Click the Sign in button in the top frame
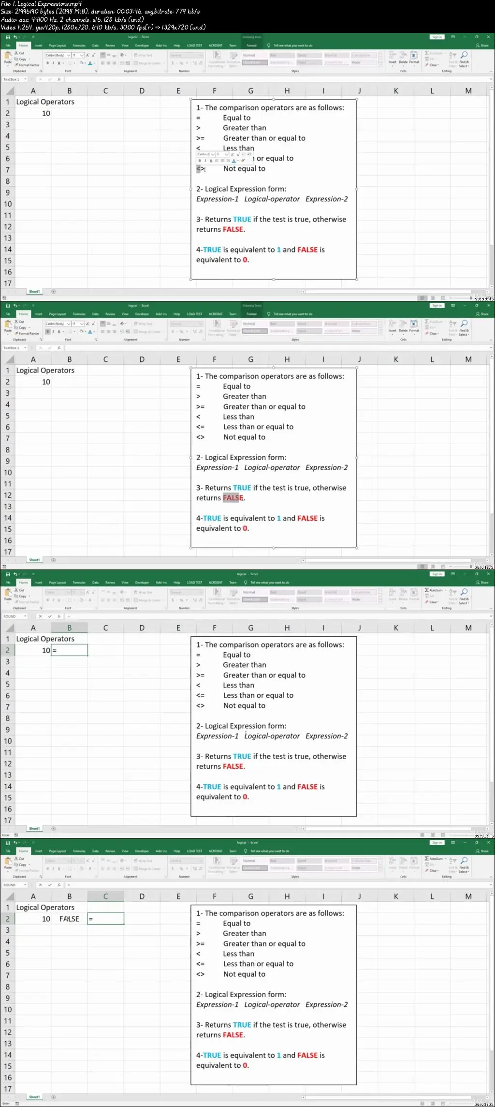The height and width of the screenshot is (1107, 495). 437,37
